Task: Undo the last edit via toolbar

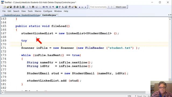Action: pyautogui.click(x=37, y=7)
